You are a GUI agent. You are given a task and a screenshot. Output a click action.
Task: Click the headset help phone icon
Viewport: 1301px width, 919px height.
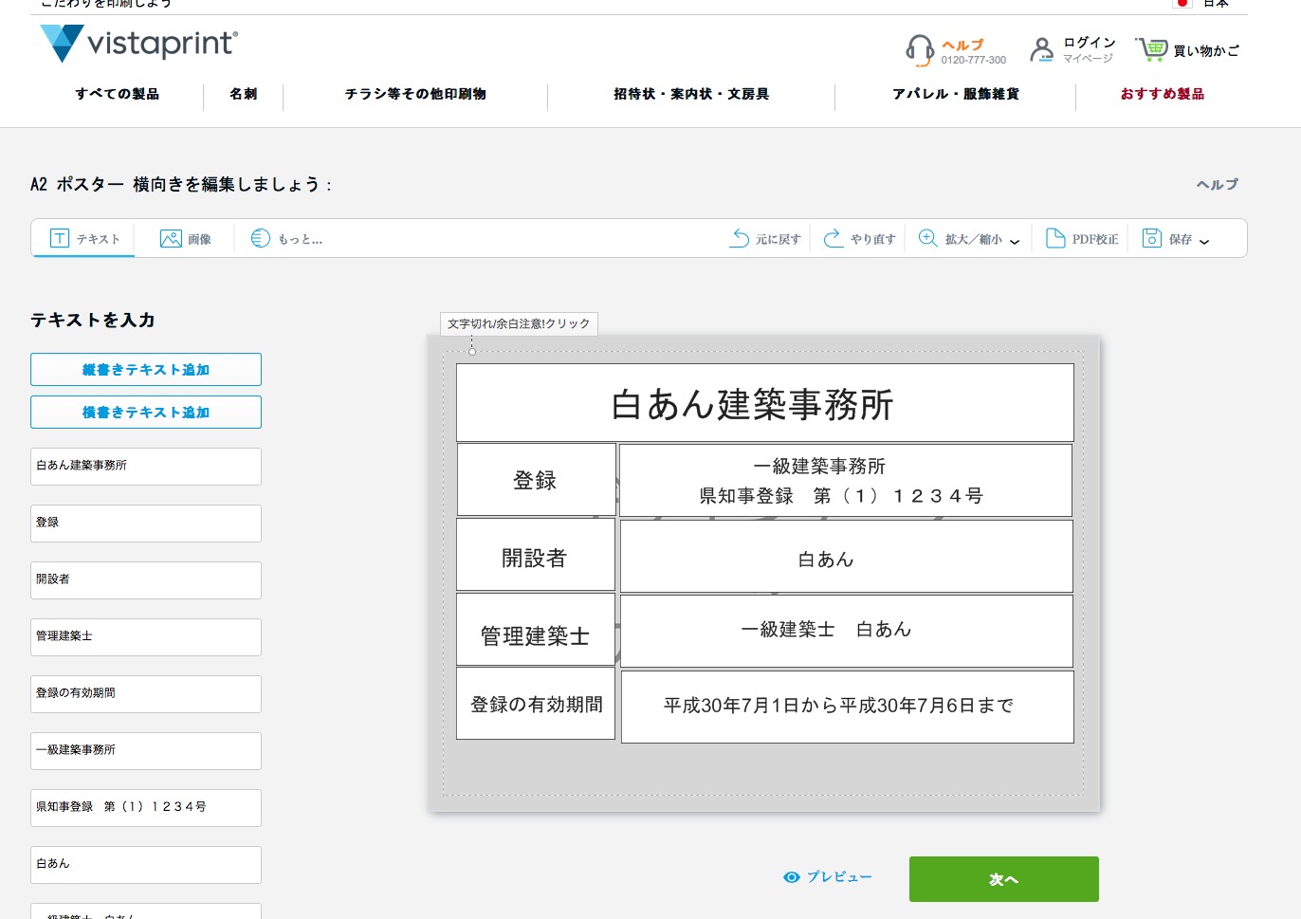pos(919,49)
